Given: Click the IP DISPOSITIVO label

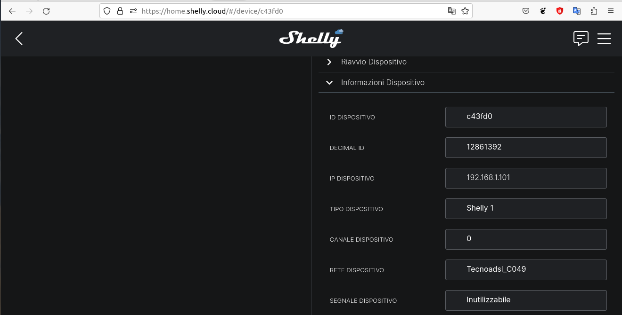Looking at the screenshot, I should [x=352, y=179].
